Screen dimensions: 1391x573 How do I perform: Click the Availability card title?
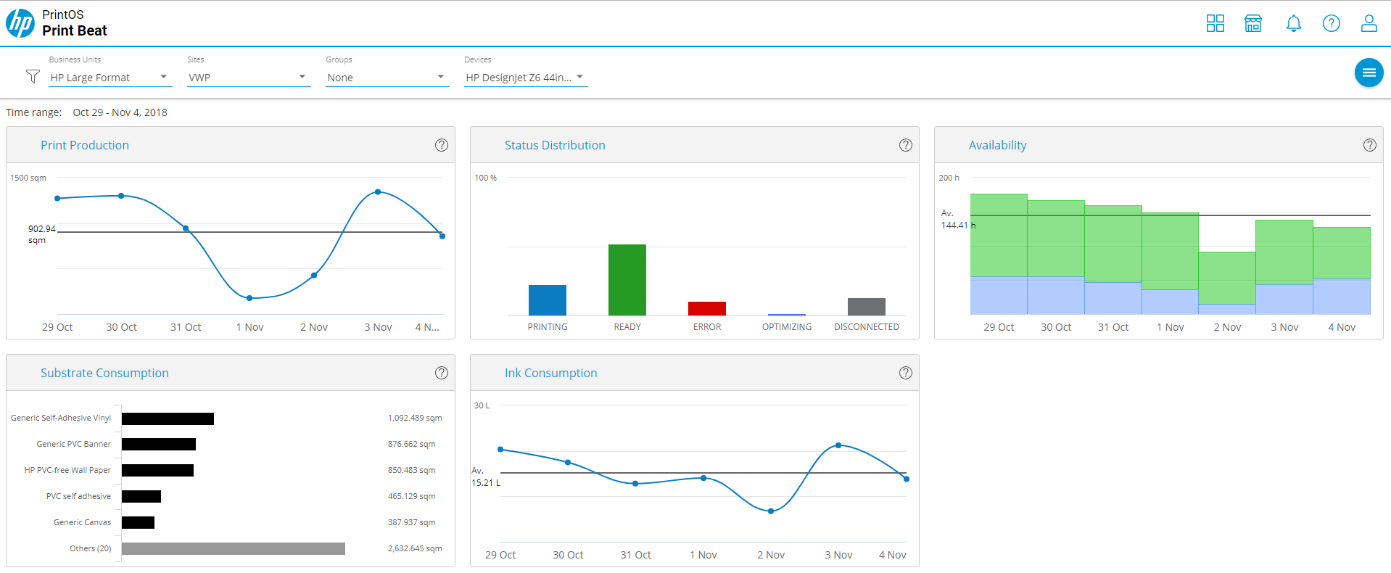(998, 145)
